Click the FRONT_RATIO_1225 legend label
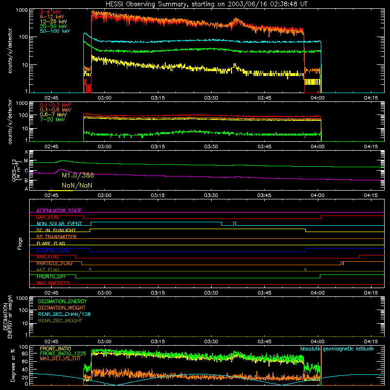390x390 pixels. click(63, 354)
